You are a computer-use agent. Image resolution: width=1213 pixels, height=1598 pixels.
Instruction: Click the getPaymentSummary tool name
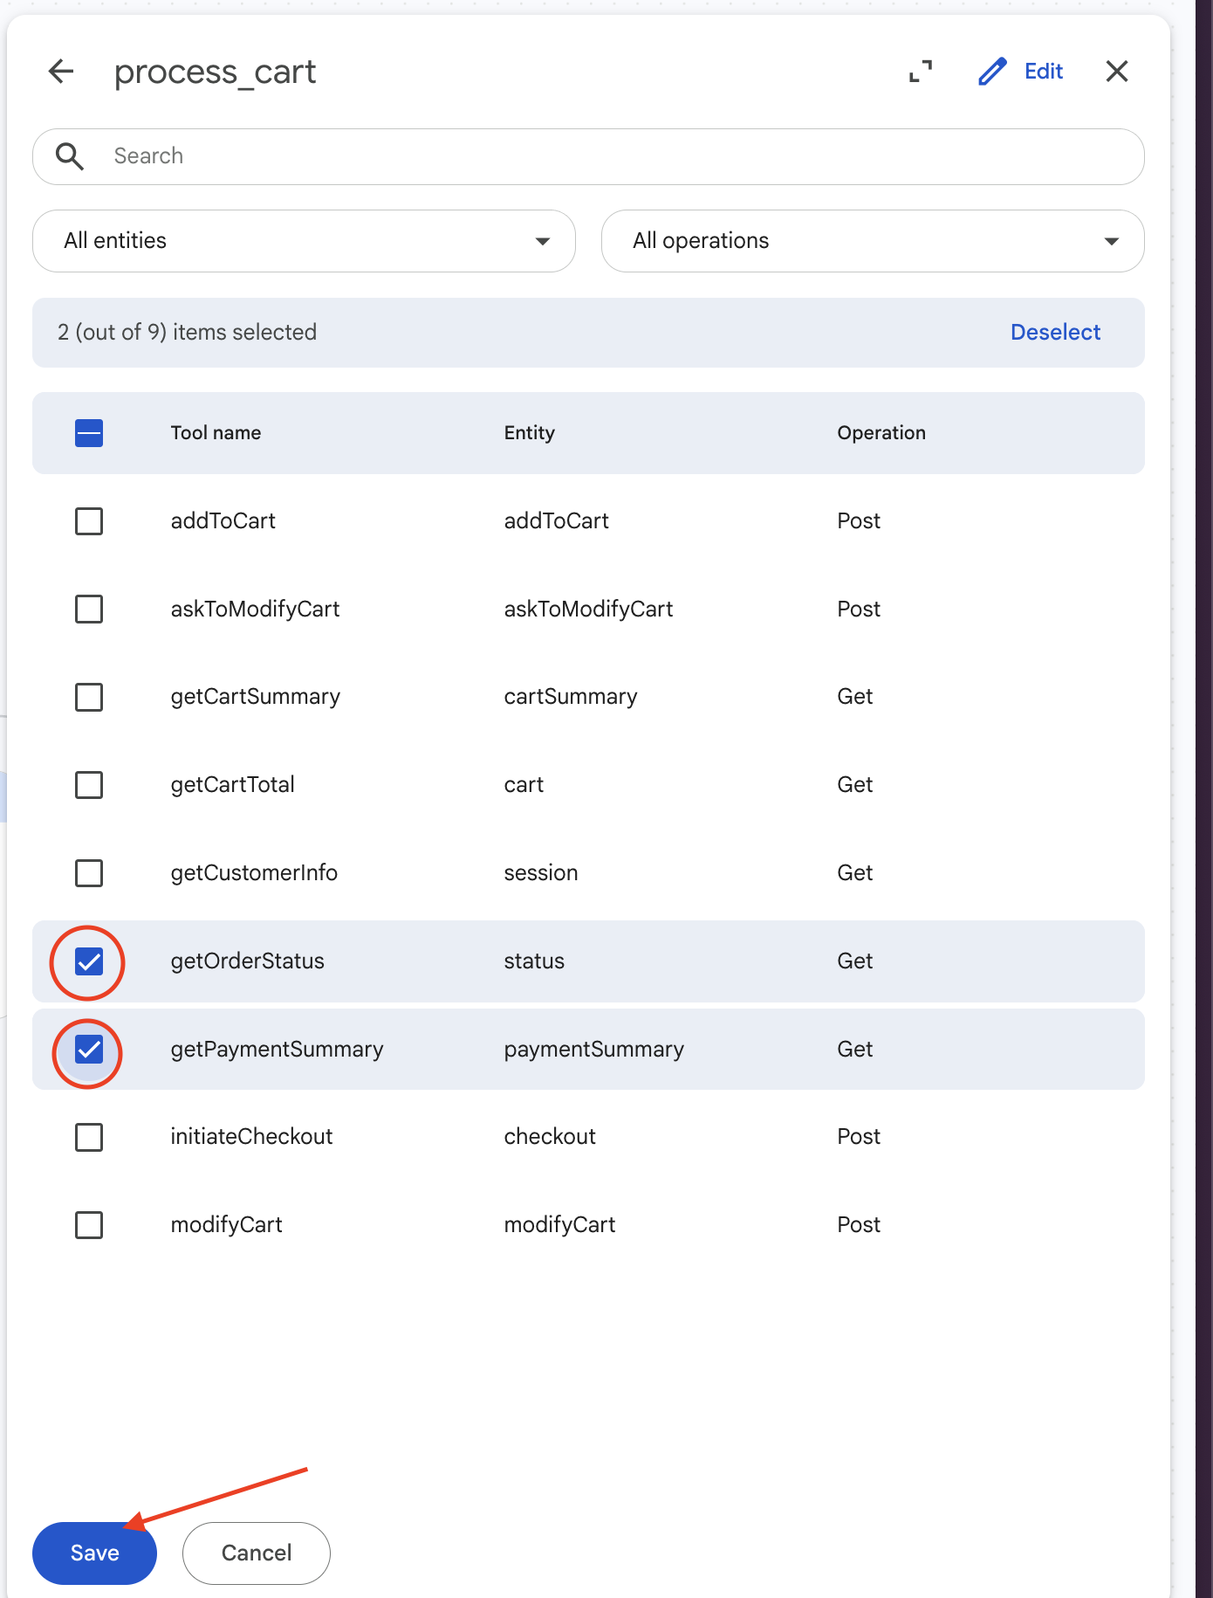click(x=277, y=1050)
